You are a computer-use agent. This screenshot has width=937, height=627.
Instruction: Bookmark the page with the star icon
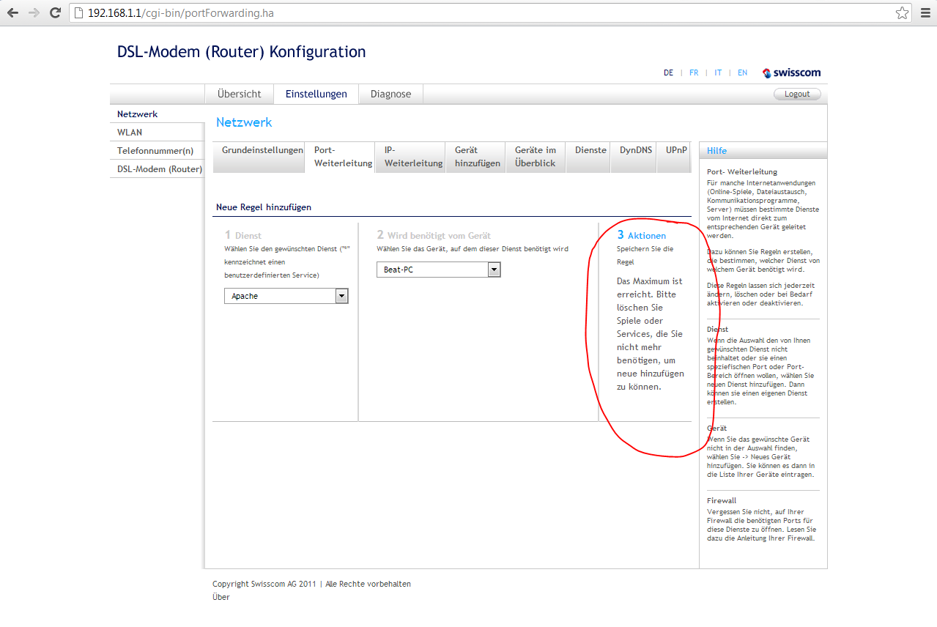point(902,13)
